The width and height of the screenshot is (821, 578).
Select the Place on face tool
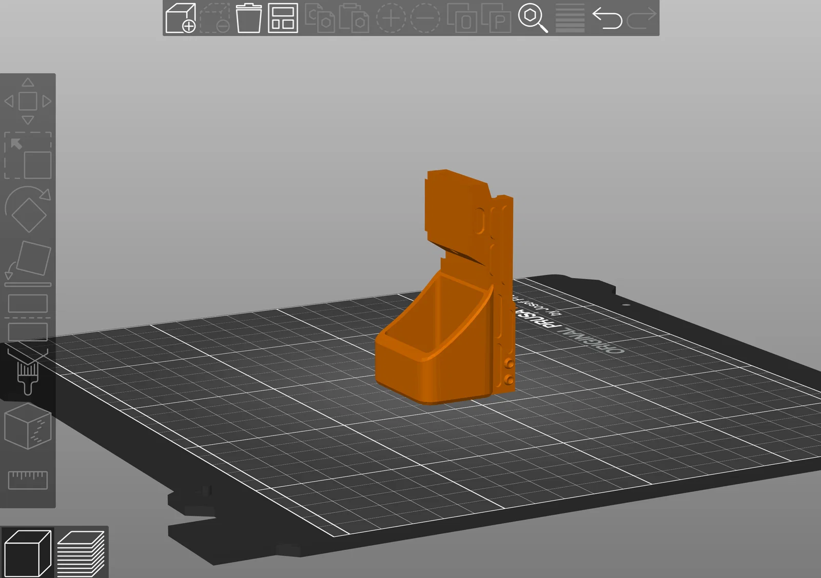point(28,264)
